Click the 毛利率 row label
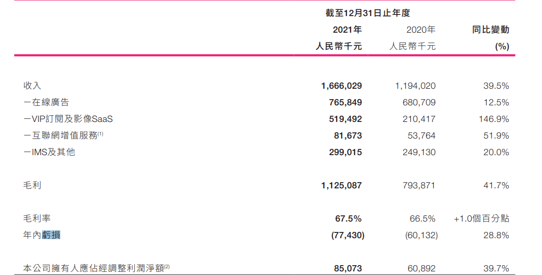 pos(37,218)
